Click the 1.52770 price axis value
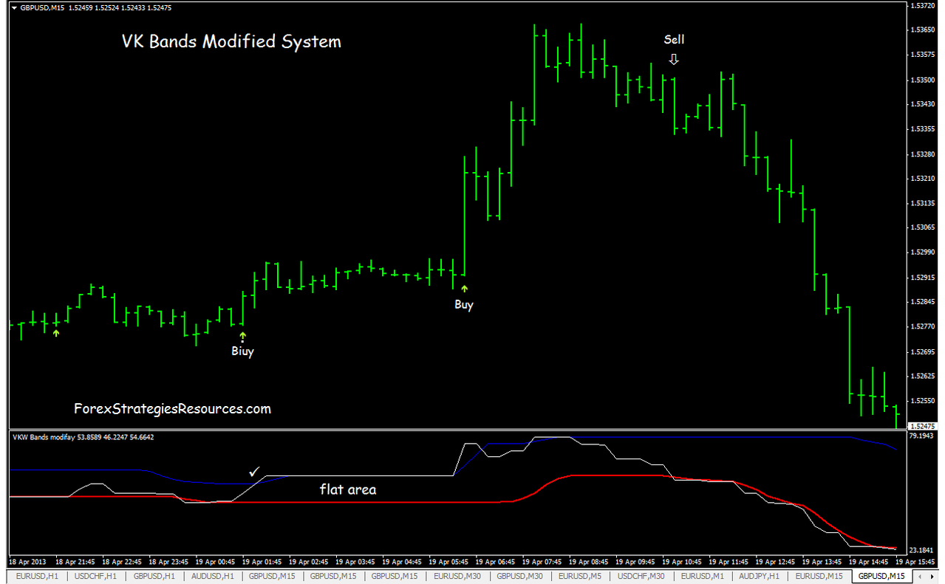Image resolution: width=945 pixels, height=584 pixels. [x=923, y=326]
